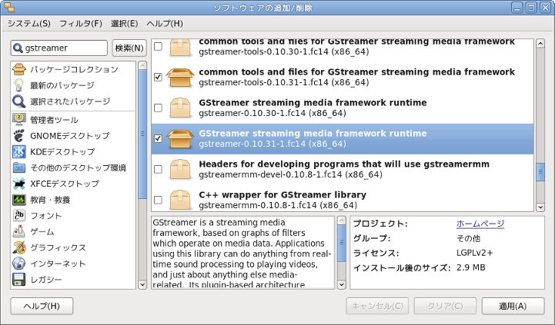Click package icon of gstreamermm-0.10.8-1.fc14
Image resolution: width=555 pixels, height=325 pixels.
click(x=180, y=200)
